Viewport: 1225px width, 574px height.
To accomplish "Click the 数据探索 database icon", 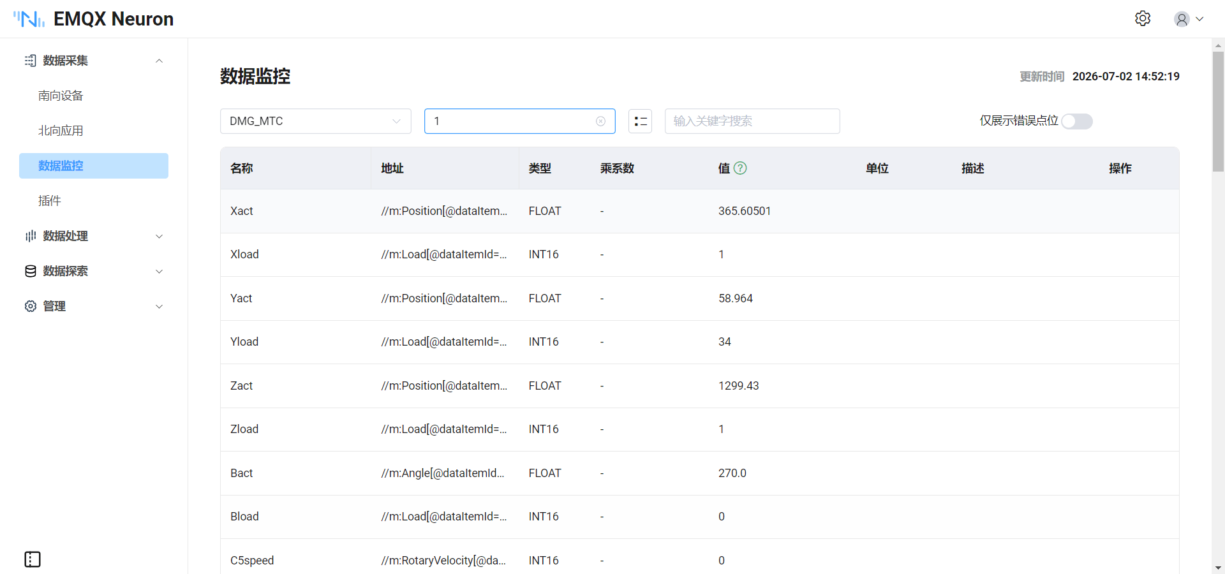I will pyautogui.click(x=31, y=271).
